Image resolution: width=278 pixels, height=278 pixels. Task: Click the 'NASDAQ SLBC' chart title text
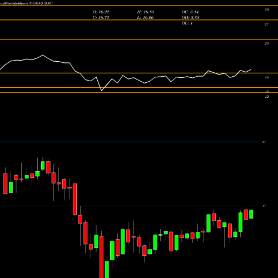(x=41, y=3)
